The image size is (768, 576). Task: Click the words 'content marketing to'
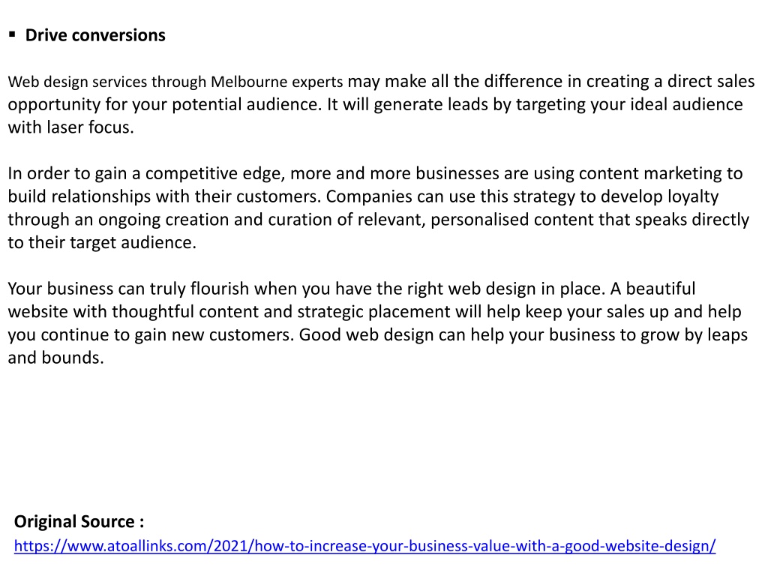point(661,173)
